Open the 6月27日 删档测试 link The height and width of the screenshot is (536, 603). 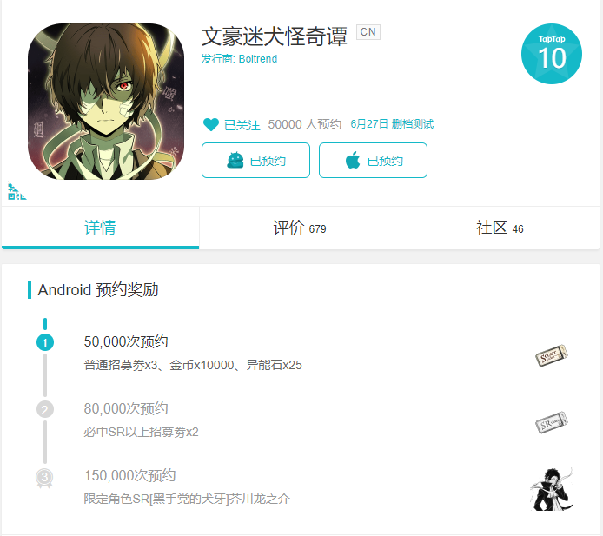392,124
